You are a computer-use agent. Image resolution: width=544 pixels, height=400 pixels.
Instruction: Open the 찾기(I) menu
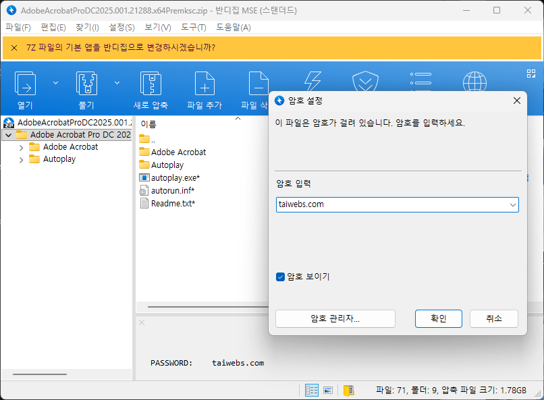tap(87, 28)
